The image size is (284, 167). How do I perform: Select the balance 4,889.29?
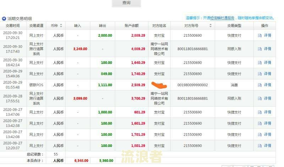[x=138, y=49]
